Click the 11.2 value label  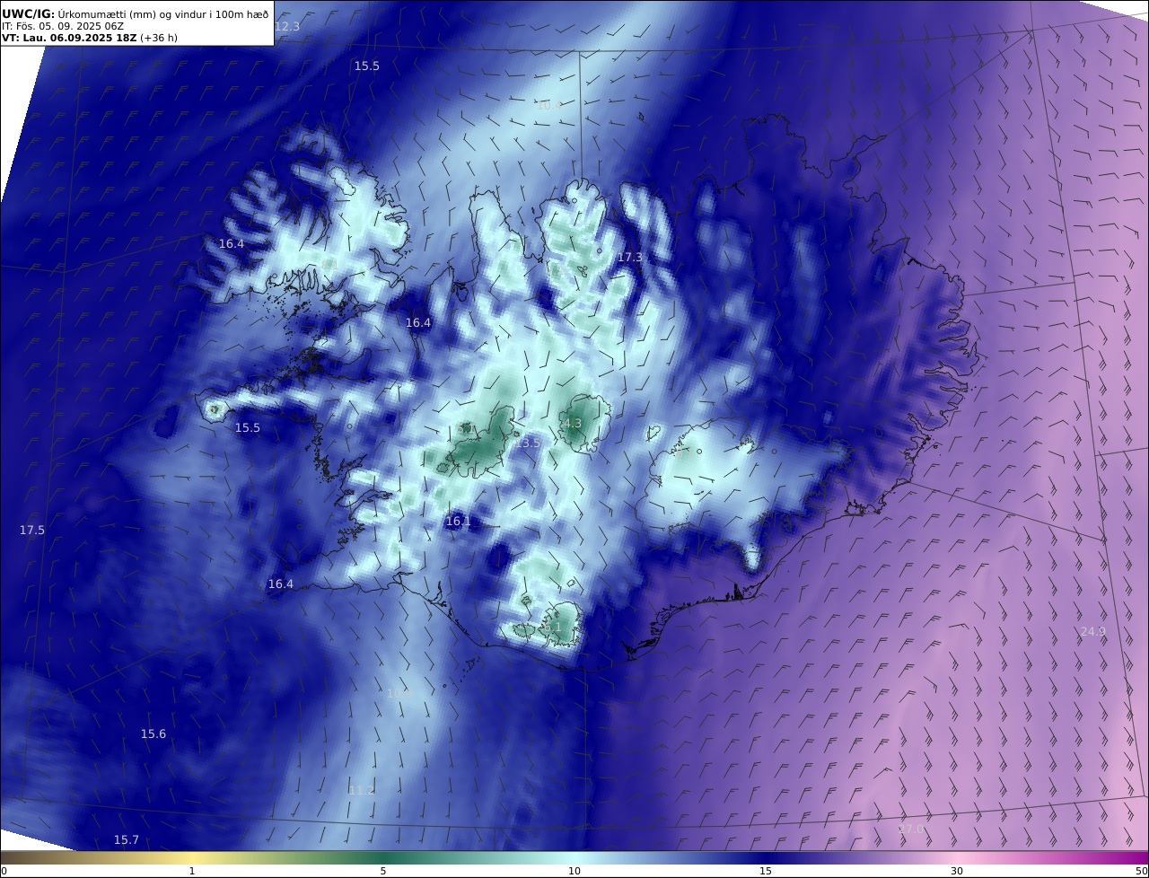(x=361, y=791)
